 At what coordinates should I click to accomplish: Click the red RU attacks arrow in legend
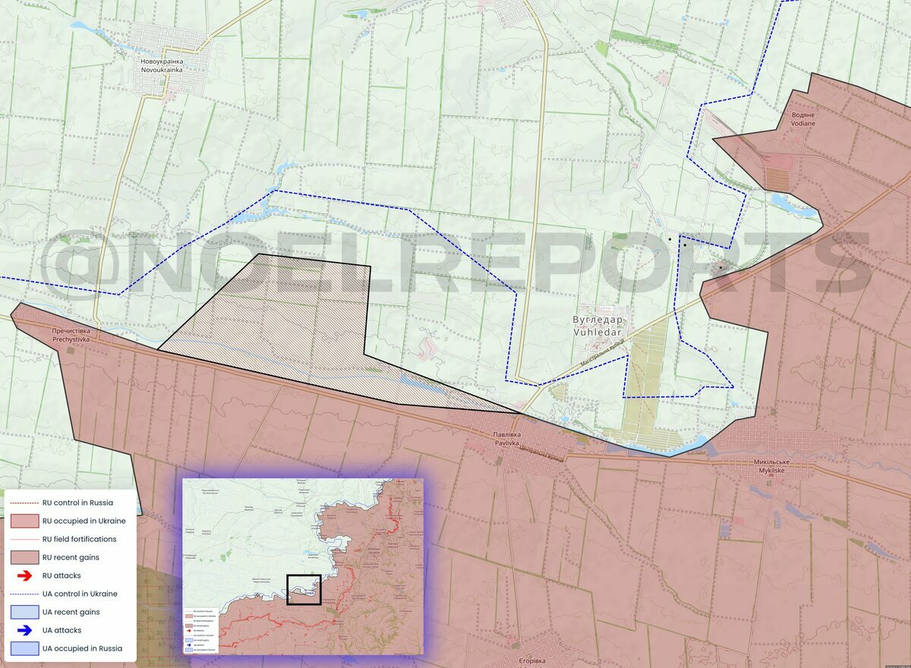[24, 576]
